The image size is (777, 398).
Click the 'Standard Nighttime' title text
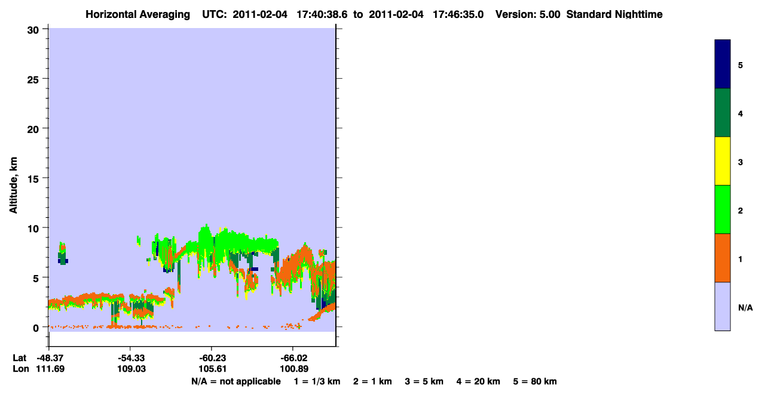[x=614, y=14]
